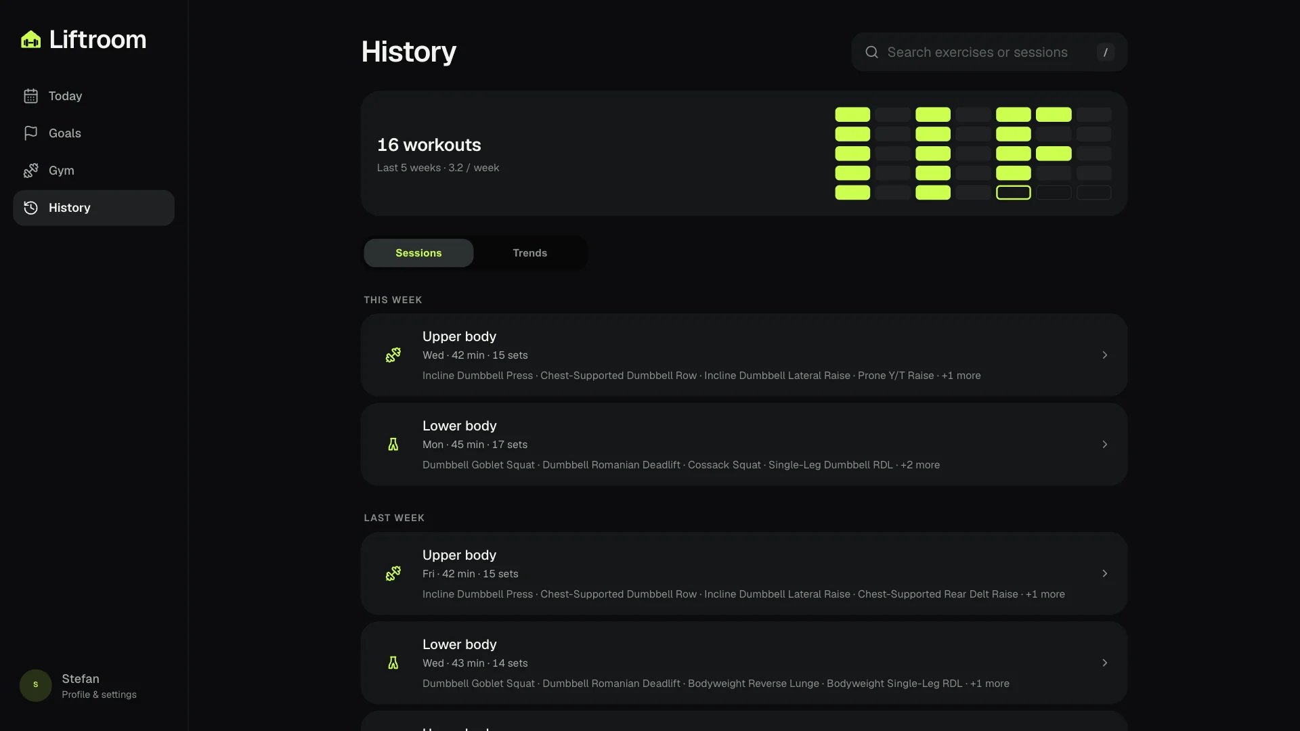Click the History page heading
Viewport: 1300px width, 731px height.
click(x=408, y=52)
